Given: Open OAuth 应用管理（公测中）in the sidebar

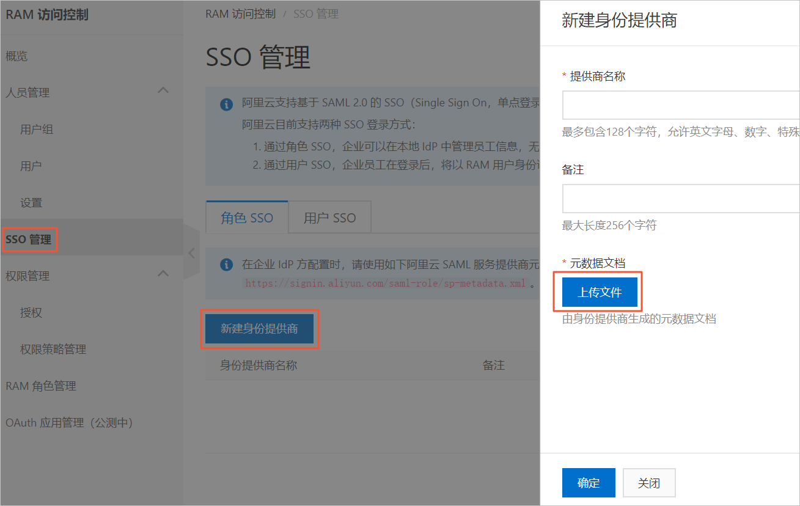Looking at the screenshot, I should [69, 423].
